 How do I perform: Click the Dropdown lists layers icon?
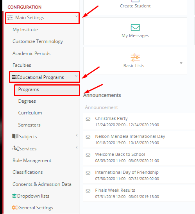(x=14, y=196)
